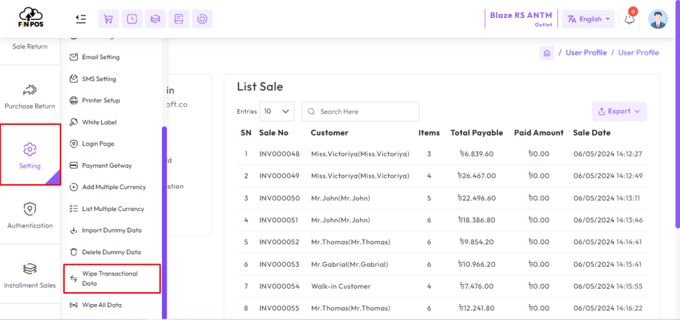Click sale date 06/05/2024 14:14:41
680x320 pixels.
click(x=608, y=242)
